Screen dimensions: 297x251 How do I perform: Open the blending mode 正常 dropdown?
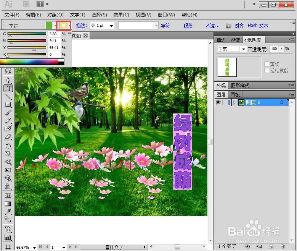pos(244,49)
